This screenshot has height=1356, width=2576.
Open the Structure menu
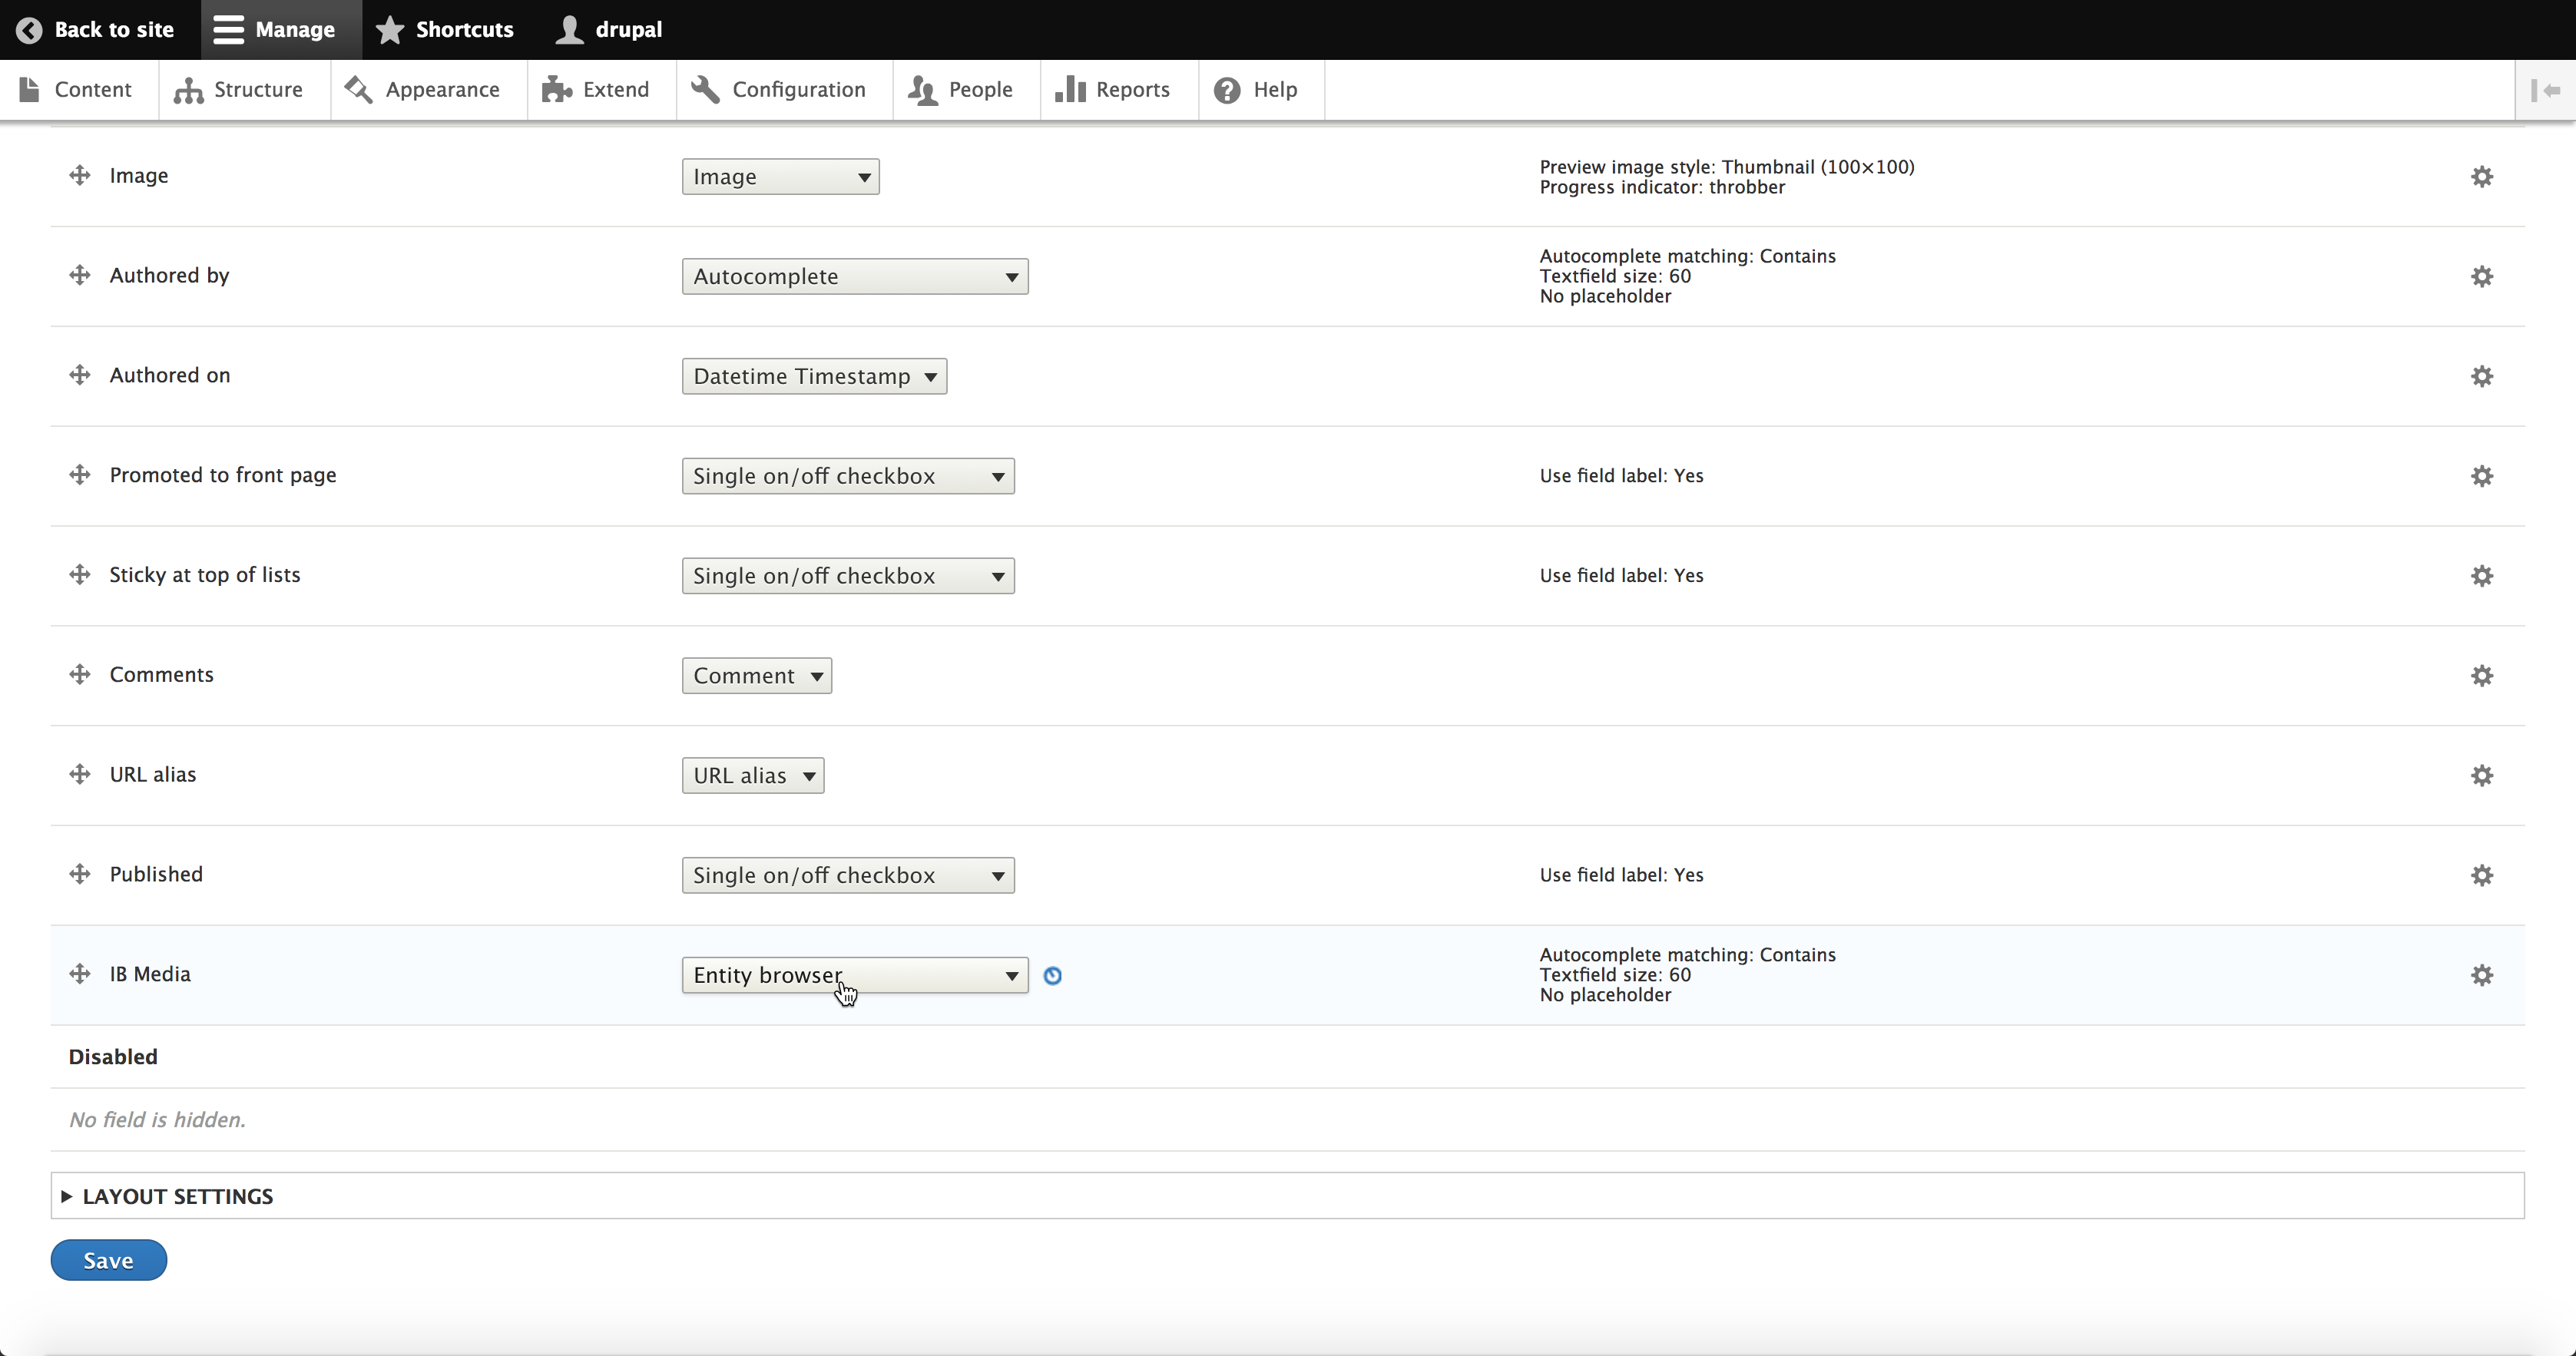tap(239, 90)
